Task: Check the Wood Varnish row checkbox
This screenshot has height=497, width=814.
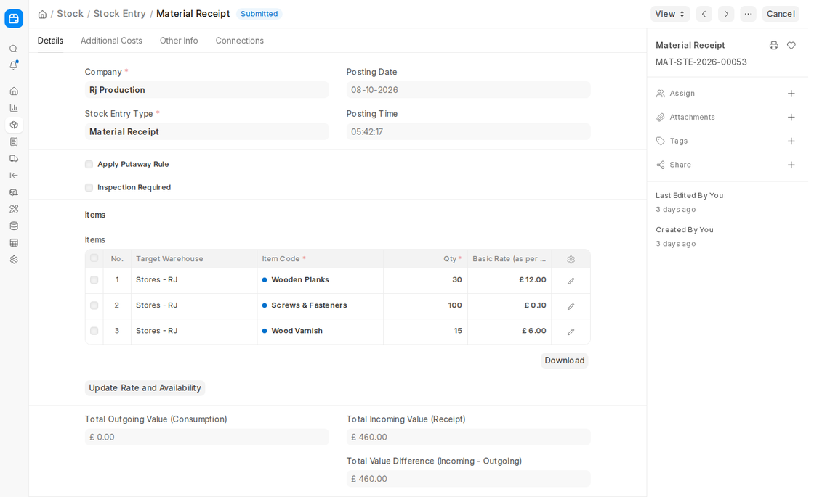Action: pos(94,331)
